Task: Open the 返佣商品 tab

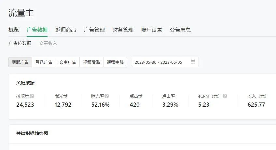Action: point(66,30)
